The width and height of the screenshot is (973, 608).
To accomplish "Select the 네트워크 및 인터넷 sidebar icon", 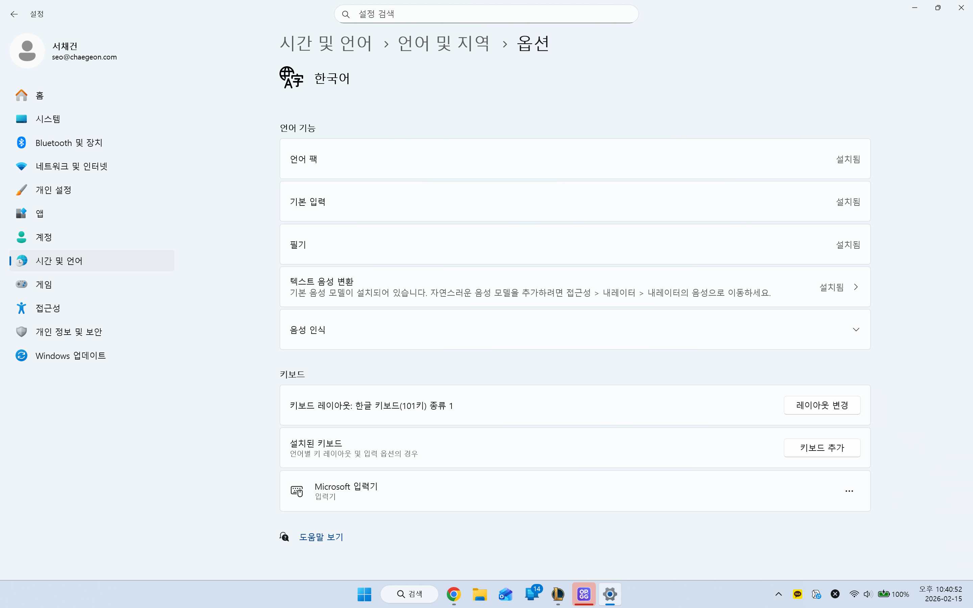I will coord(21,166).
